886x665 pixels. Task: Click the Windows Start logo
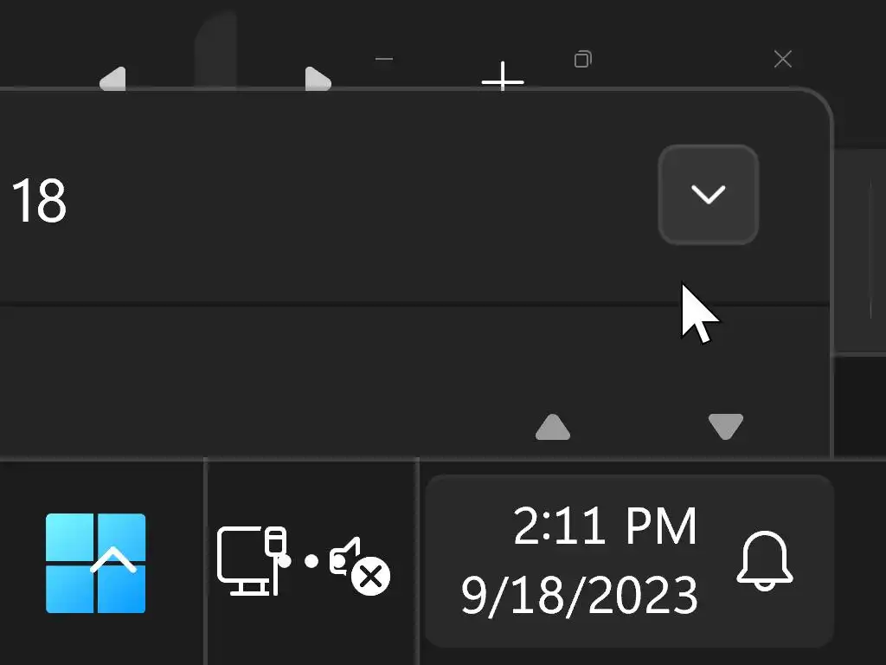click(x=95, y=563)
